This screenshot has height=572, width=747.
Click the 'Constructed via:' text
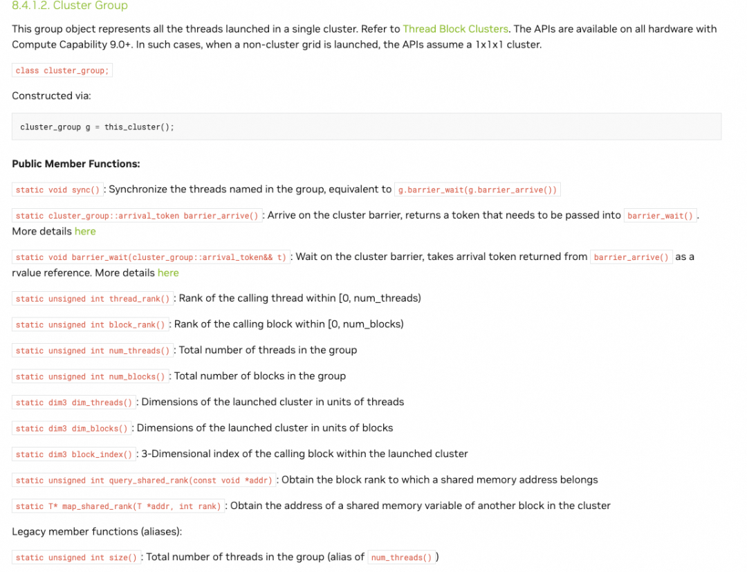[51, 95]
